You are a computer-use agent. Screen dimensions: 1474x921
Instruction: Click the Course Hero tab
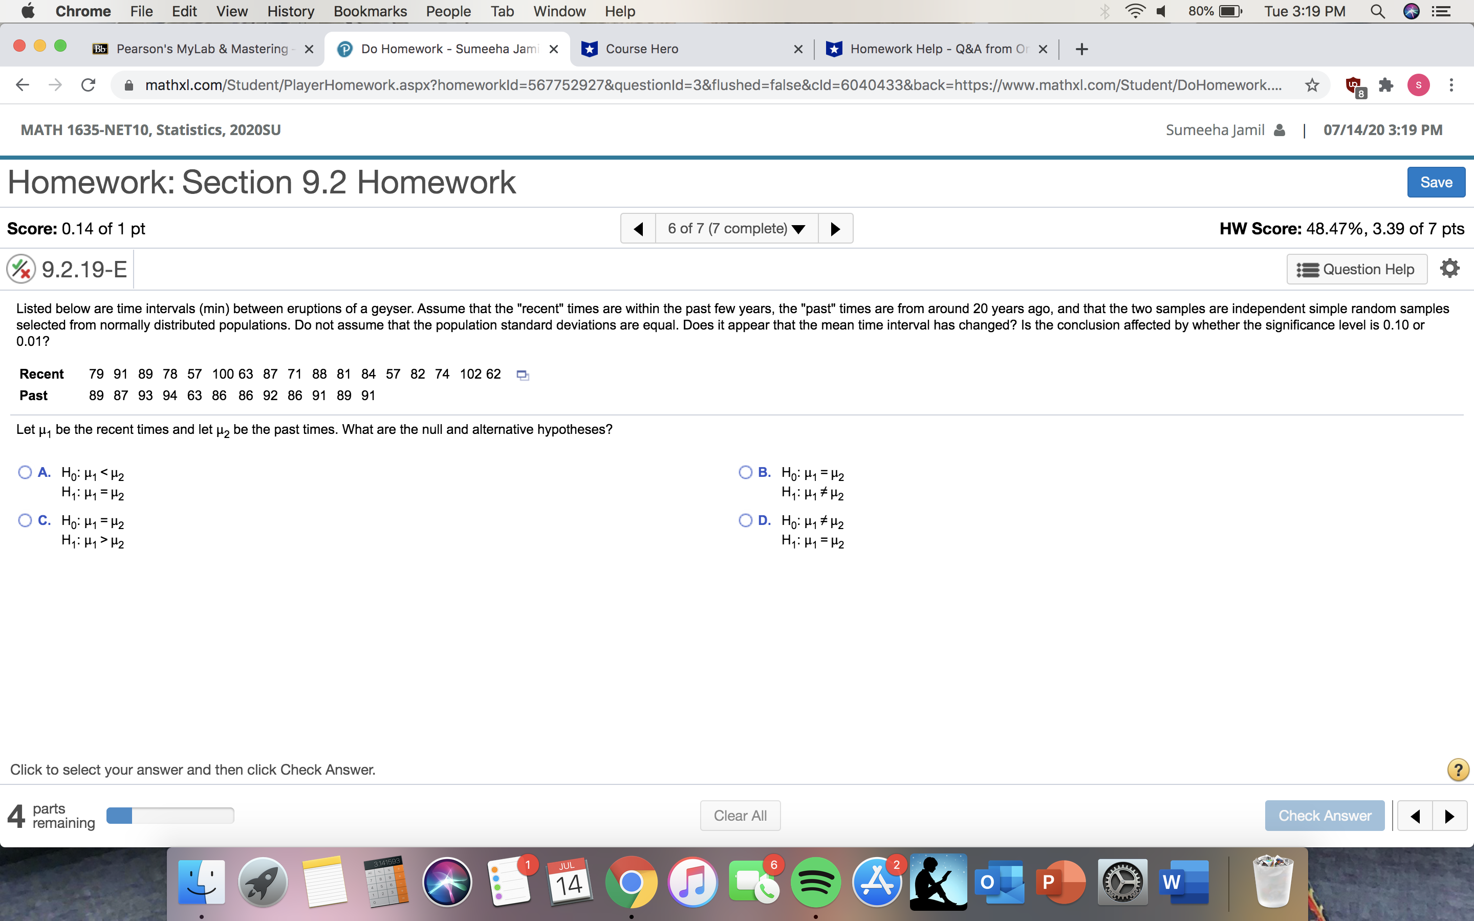(690, 48)
